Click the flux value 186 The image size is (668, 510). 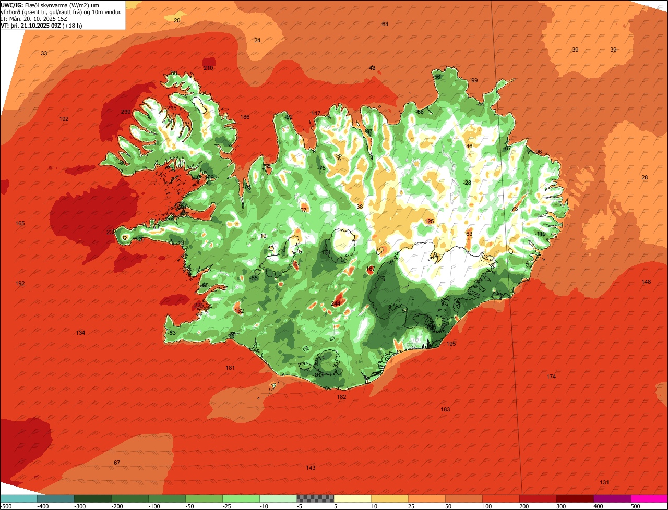[x=245, y=117]
